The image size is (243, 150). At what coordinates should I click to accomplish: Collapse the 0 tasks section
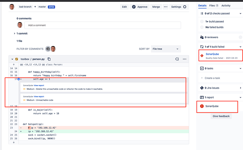[x=241, y=68]
